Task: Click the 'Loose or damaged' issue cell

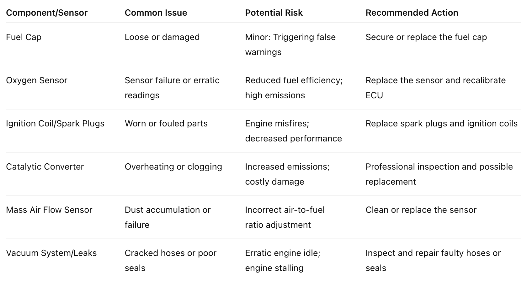Action: (x=162, y=37)
